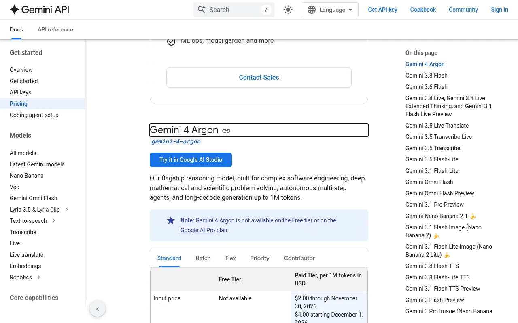Open Embeddings in the sidebar
Screen dimensions: 518x323
(25, 266)
